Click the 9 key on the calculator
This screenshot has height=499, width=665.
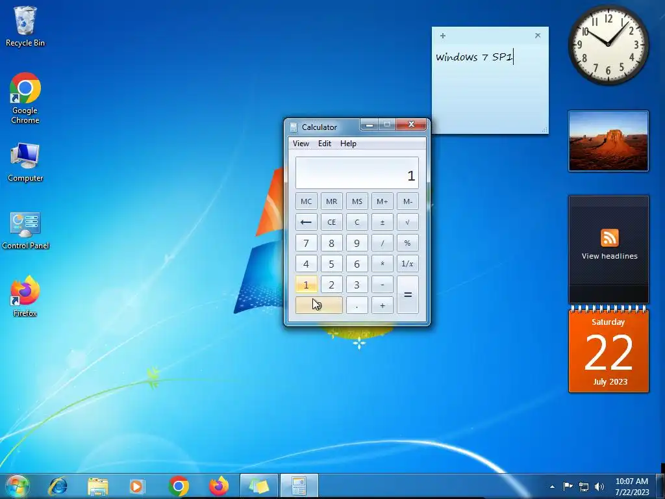[357, 243]
